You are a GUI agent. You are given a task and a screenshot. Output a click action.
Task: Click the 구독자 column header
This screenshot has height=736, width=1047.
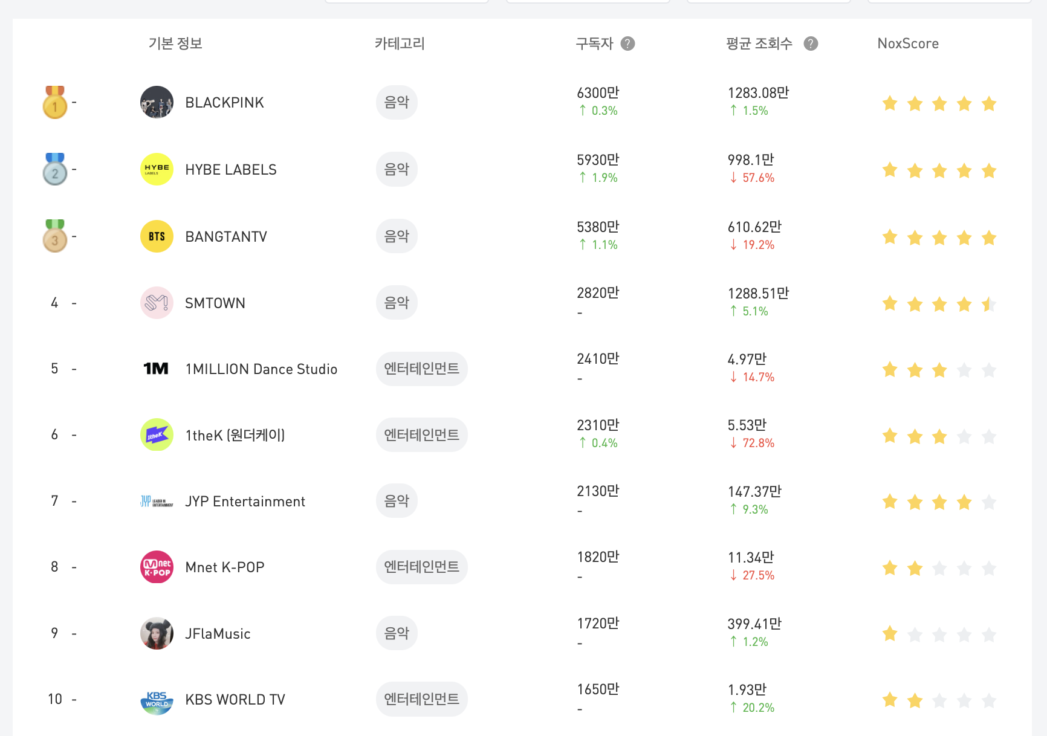[595, 44]
